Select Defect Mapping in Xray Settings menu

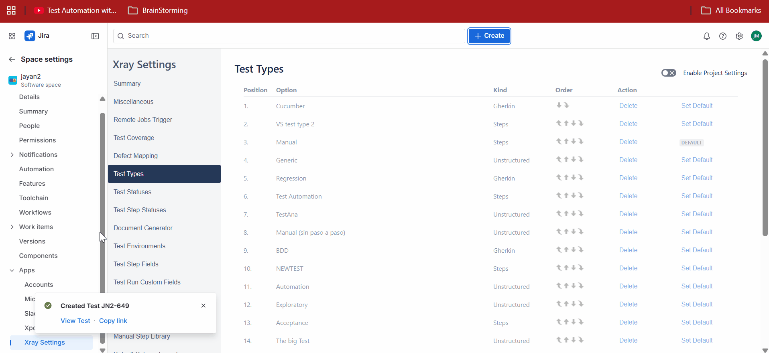136,156
